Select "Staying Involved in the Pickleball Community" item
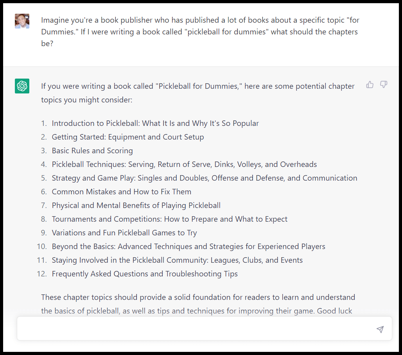The width and height of the screenshot is (402, 355). pos(177,260)
